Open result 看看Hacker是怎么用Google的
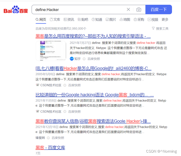This screenshot has height=156, width=181. click(93, 68)
